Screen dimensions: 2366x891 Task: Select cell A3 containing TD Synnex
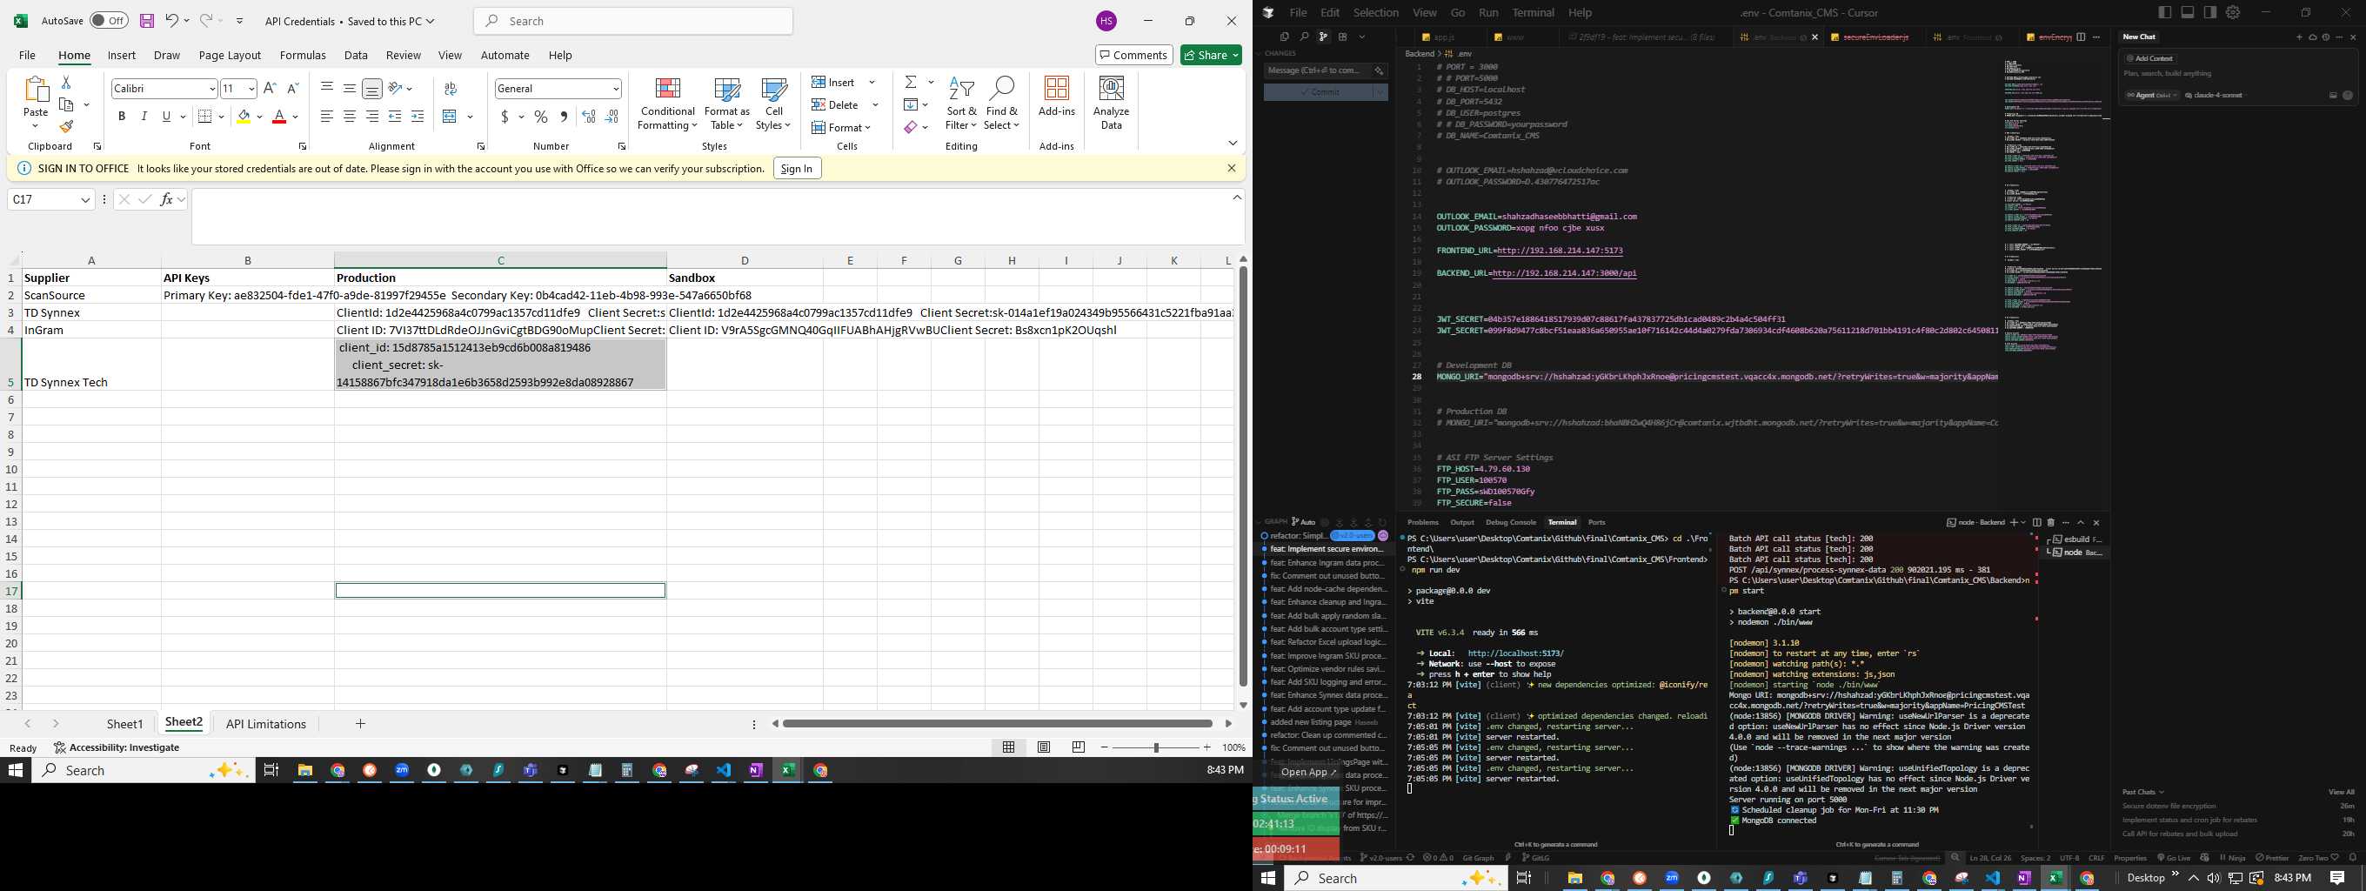tap(92, 312)
